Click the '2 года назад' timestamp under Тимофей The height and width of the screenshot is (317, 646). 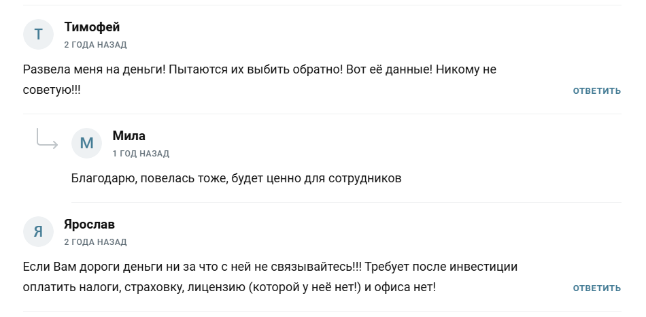point(95,45)
